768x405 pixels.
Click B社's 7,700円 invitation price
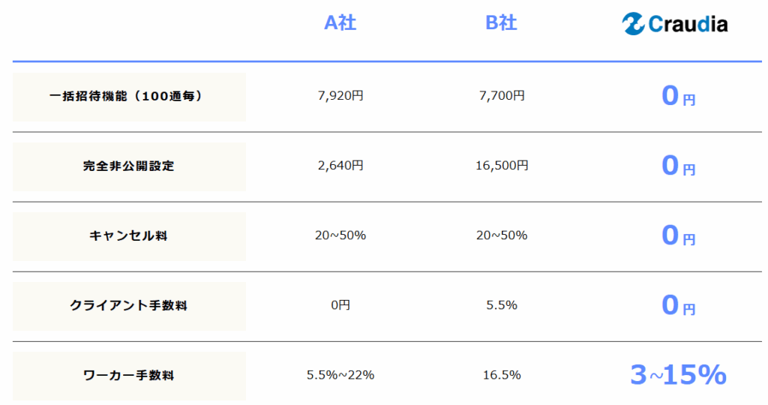[502, 96]
